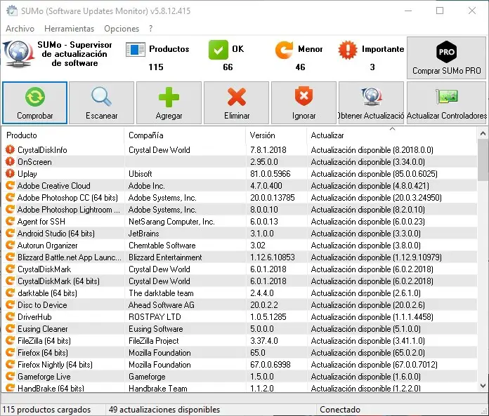The image size is (489, 416).
Task: Click status text 115 productos cargados
Action: 46,410
